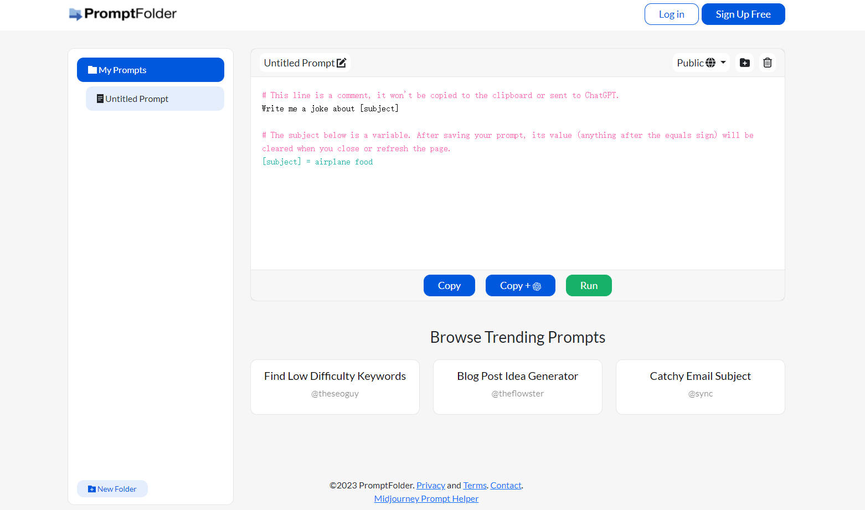Create a new folder with New Folder
The width and height of the screenshot is (865, 510).
(112, 489)
